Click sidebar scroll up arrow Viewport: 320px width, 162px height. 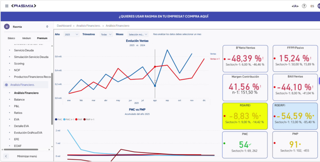[52, 46]
